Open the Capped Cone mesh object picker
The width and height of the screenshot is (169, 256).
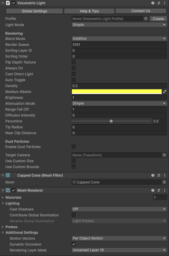165,182
